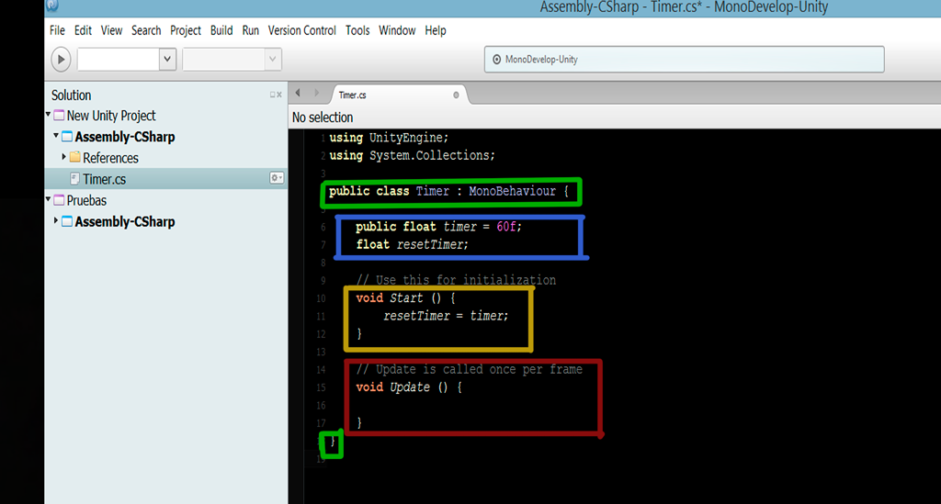Click 'using UnityEngine;' code line
Image resolution: width=941 pixels, height=504 pixels.
389,137
